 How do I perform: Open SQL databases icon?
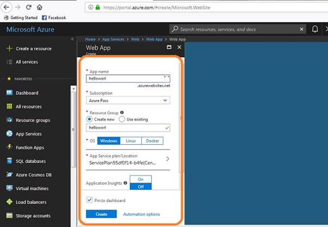[9, 161]
